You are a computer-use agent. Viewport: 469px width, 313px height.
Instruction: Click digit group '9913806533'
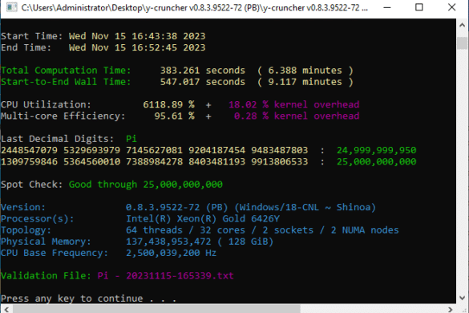click(279, 161)
